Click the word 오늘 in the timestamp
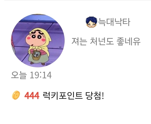151x124 pixels. coord(19,75)
